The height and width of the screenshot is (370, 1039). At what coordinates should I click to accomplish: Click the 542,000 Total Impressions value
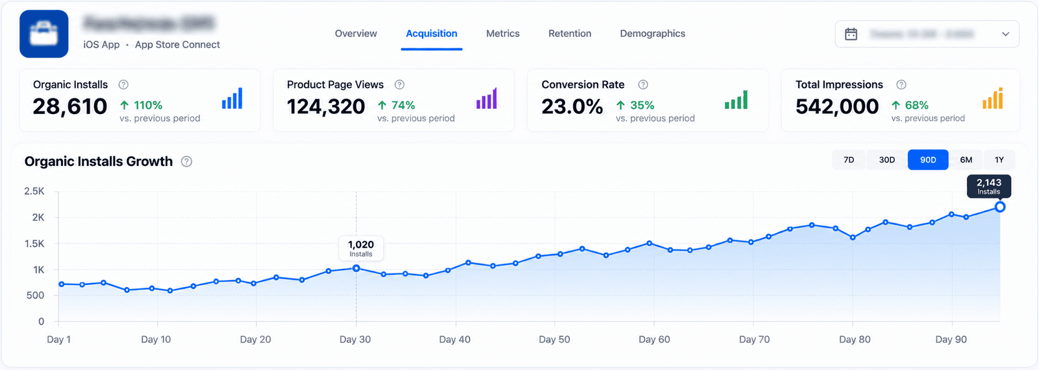[837, 106]
